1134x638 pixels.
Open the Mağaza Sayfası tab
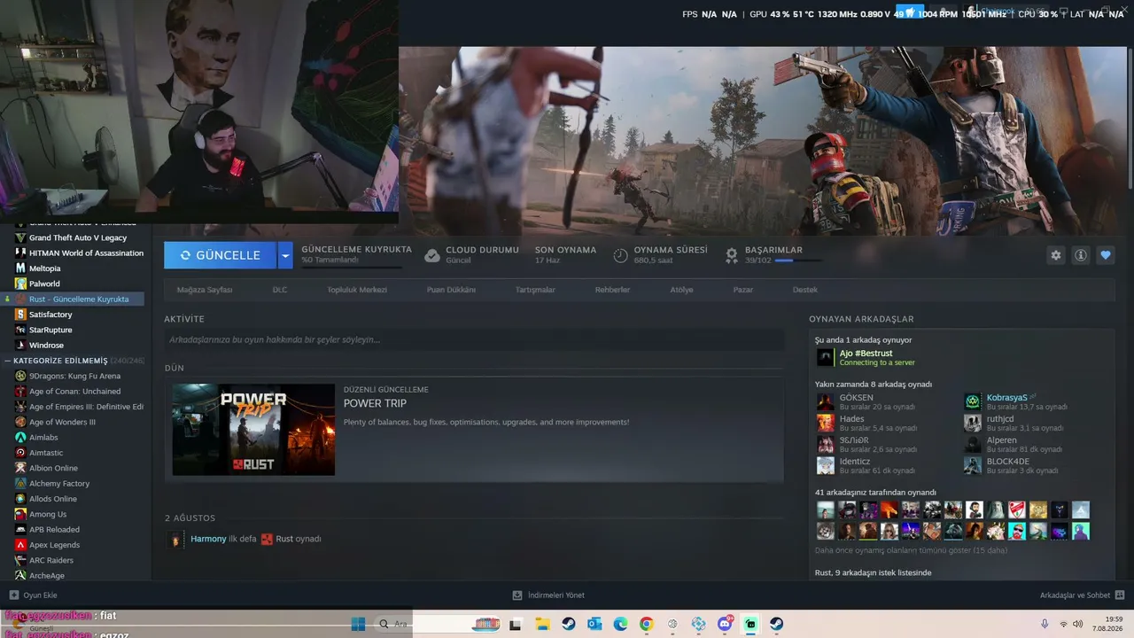click(205, 290)
